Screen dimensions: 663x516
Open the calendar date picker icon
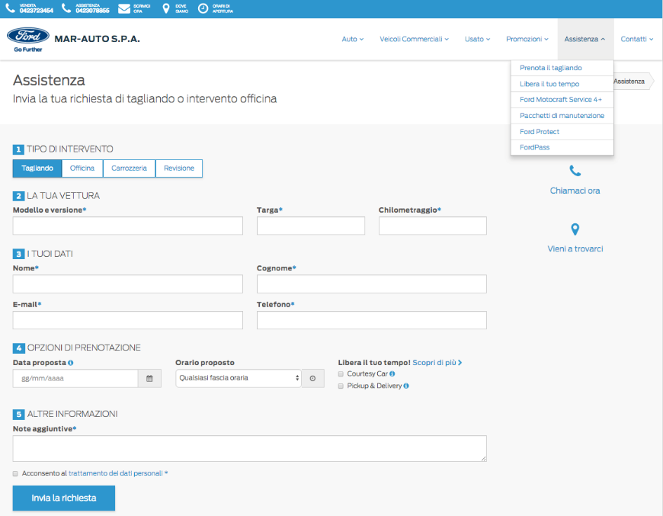coord(149,378)
